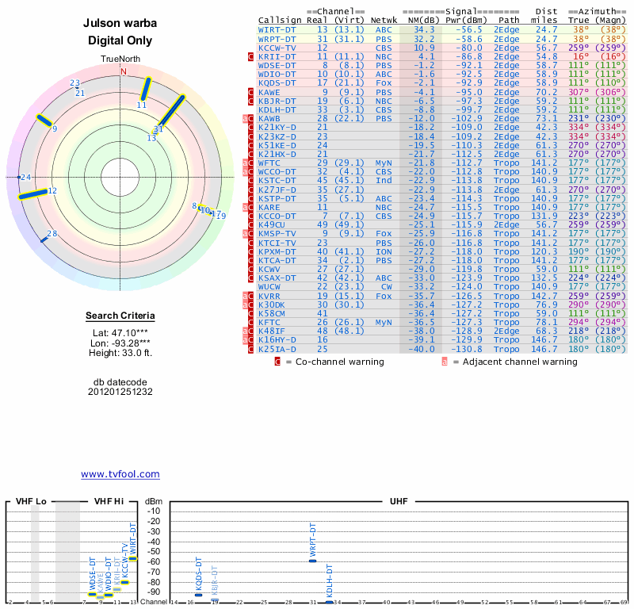Click the pink adjacent channel legend icon
This screenshot has width=634, height=609.
point(445,362)
